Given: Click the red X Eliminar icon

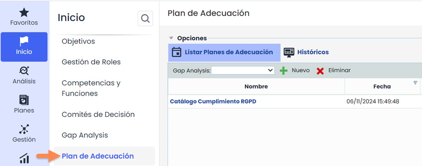Looking at the screenshot, I should 320,71.
